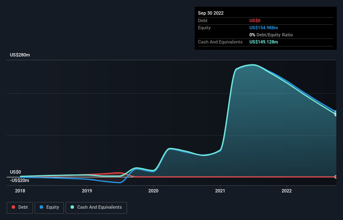Click the Debt value US$0 in tooltip

[255, 20]
